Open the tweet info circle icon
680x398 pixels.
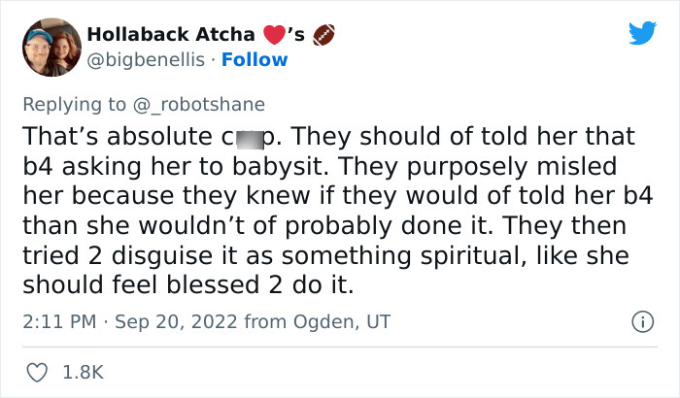[x=641, y=320]
